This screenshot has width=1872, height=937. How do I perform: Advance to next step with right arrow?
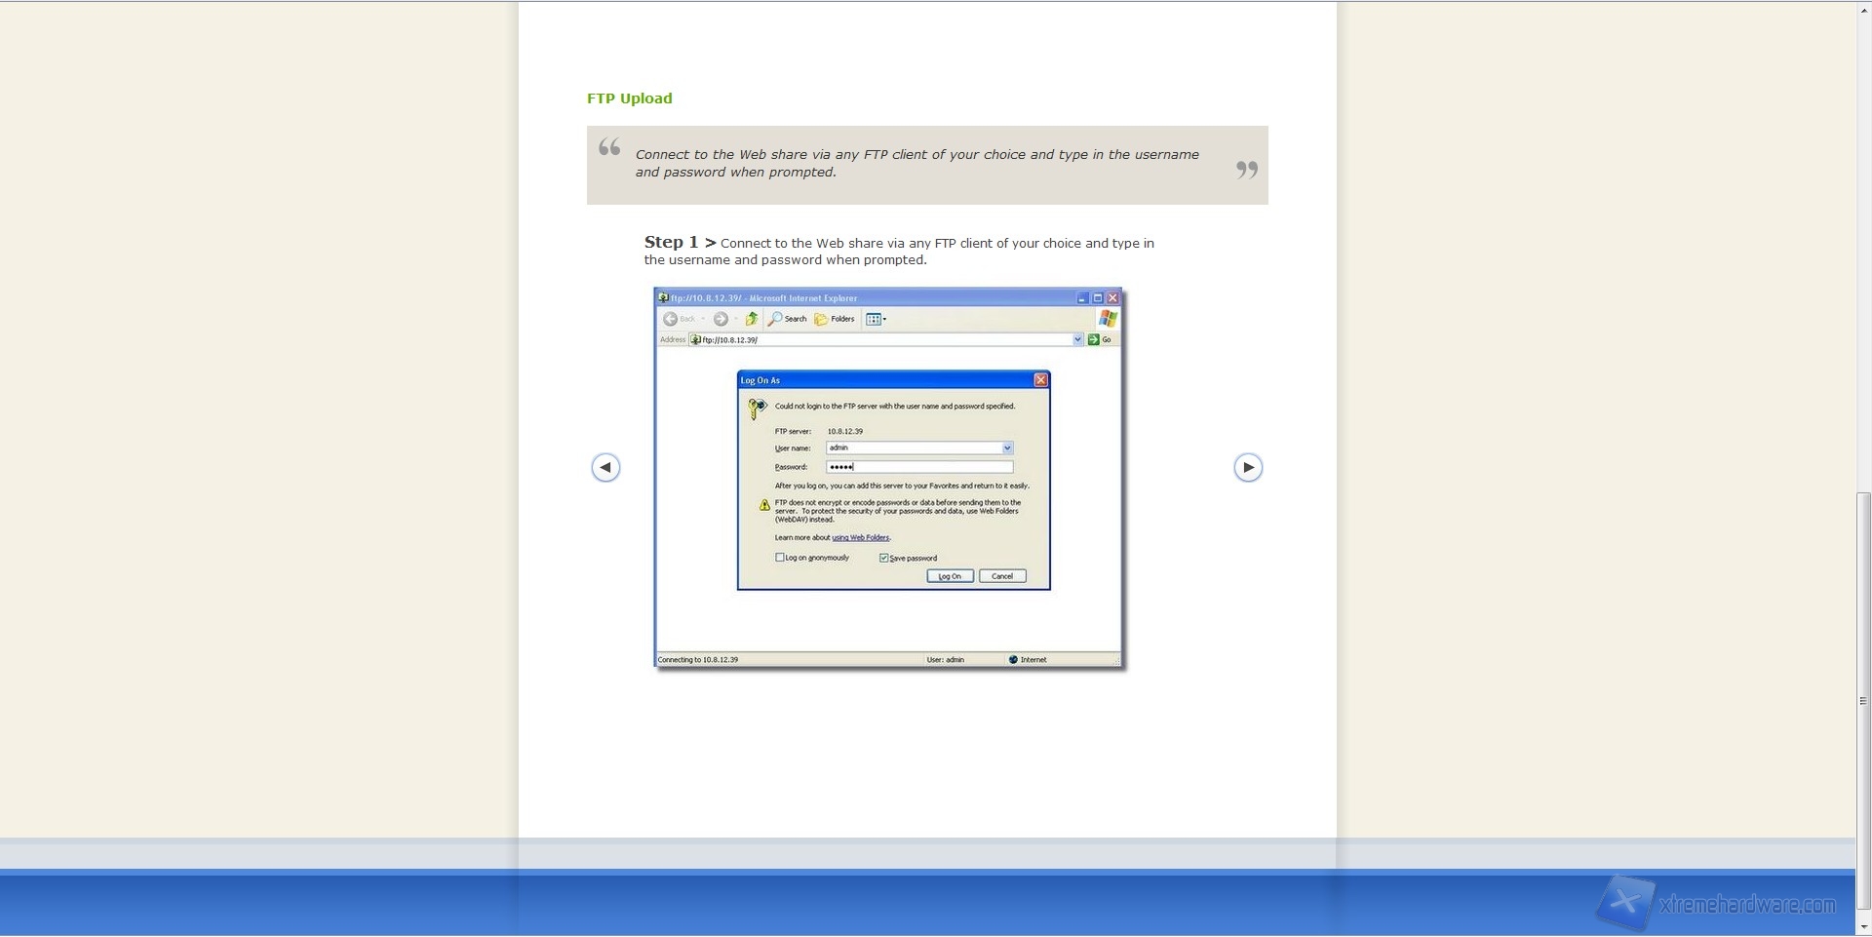[1248, 468]
